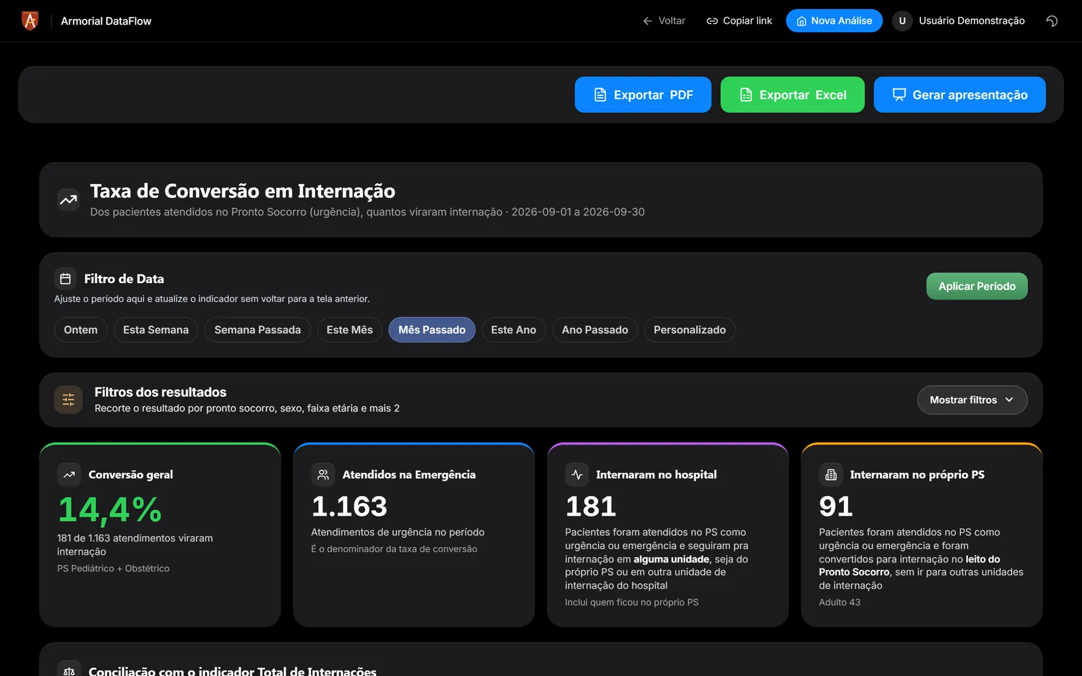Click 'Inclui quem ficou no próprio PS' note
Viewport: 1082px width, 676px height.
point(632,602)
